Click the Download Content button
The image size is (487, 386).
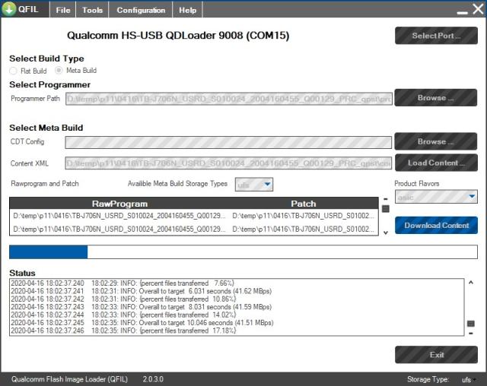(x=436, y=226)
